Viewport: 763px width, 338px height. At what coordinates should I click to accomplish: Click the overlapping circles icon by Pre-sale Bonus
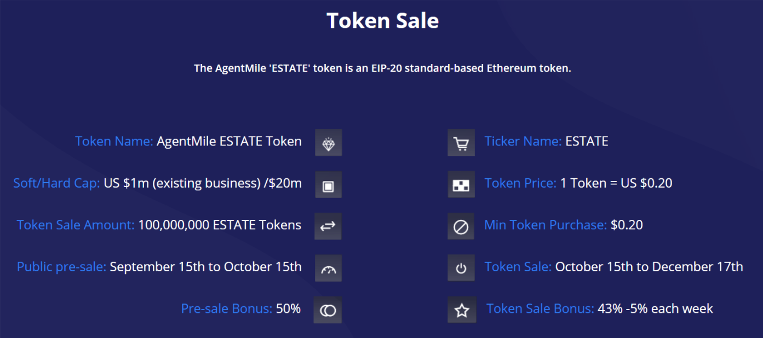point(328,310)
